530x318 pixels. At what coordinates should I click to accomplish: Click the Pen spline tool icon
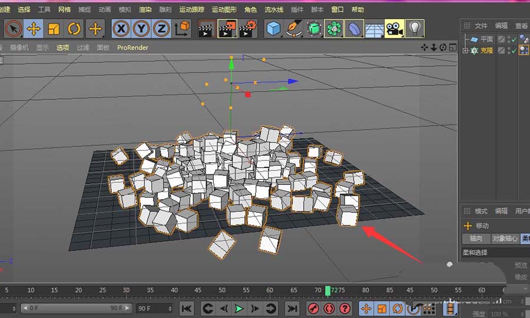pyautogui.click(x=293, y=28)
